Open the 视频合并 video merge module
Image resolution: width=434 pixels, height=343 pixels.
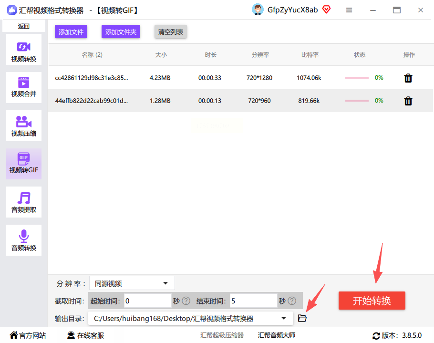pos(23,87)
